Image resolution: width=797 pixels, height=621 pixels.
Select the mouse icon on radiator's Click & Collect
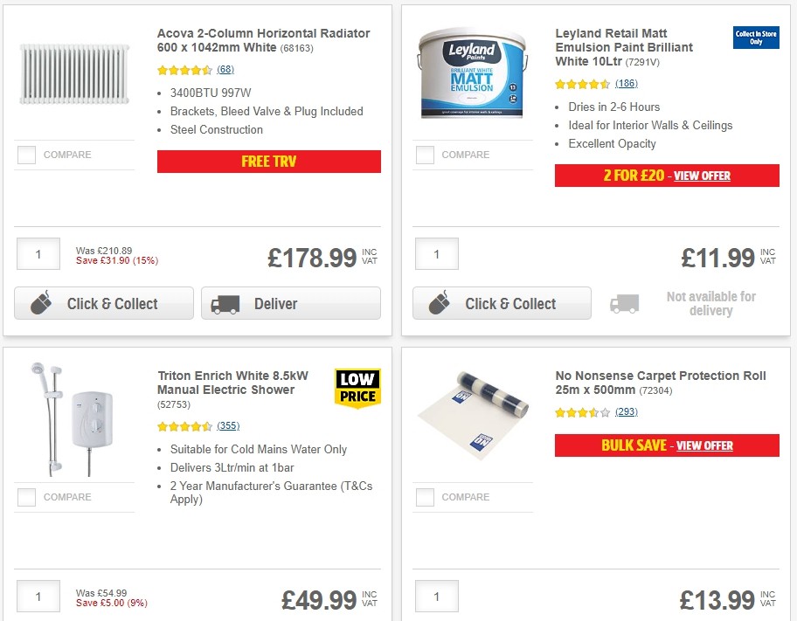pyautogui.click(x=39, y=303)
